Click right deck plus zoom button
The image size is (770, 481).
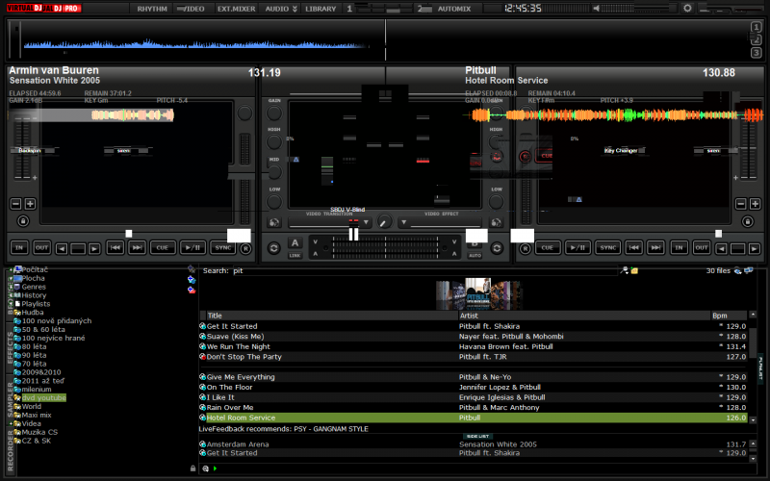(755, 204)
